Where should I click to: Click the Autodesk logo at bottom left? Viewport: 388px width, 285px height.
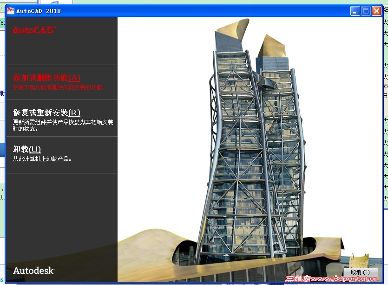point(33,271)
